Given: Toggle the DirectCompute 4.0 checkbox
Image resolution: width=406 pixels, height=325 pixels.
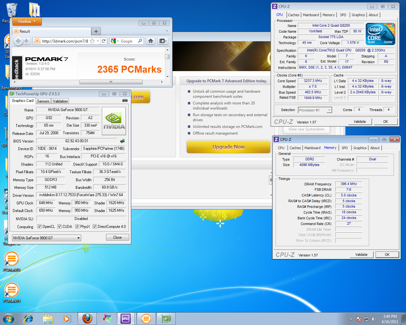Looking at the screenshot, I should [x=95, y=226].
